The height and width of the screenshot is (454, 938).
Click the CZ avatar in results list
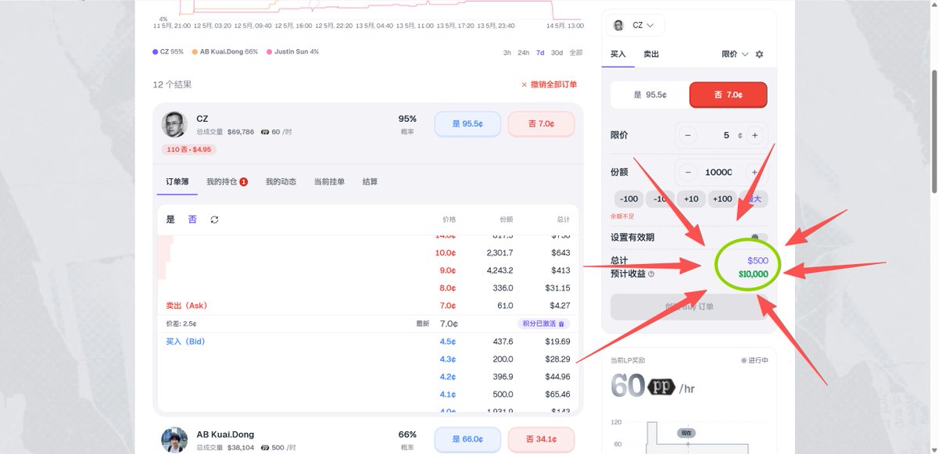pos(174,125)
